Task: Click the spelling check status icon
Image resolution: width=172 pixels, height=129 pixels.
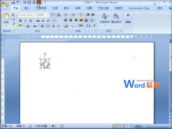Action: [30, 126]
